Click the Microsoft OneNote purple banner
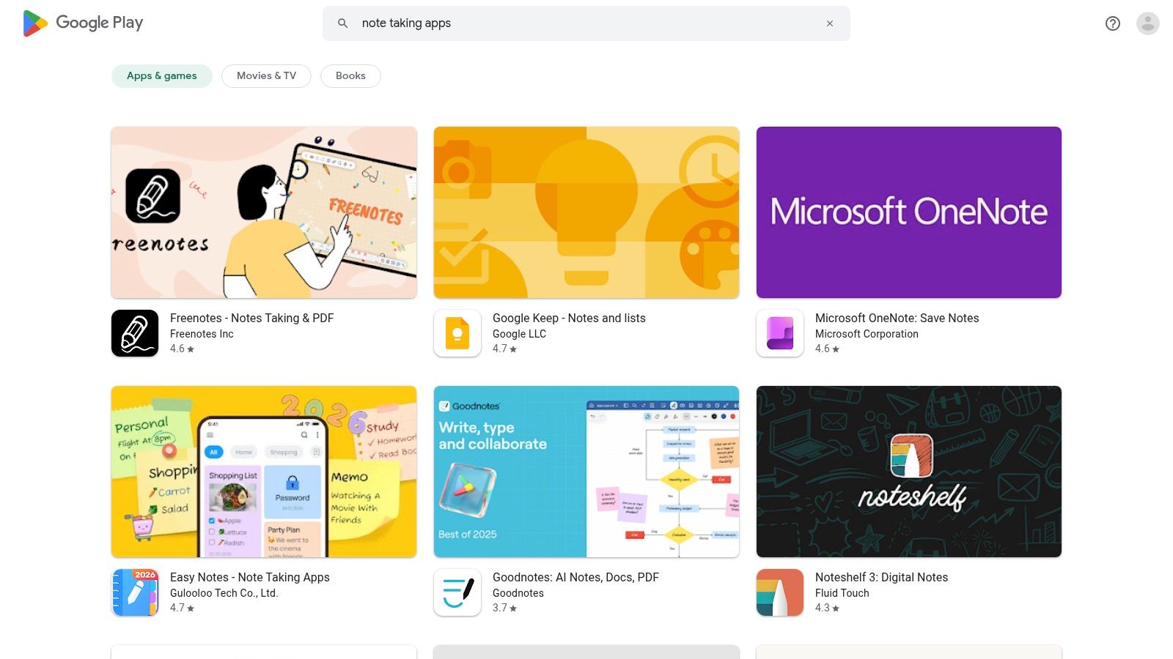 [908, 212]
